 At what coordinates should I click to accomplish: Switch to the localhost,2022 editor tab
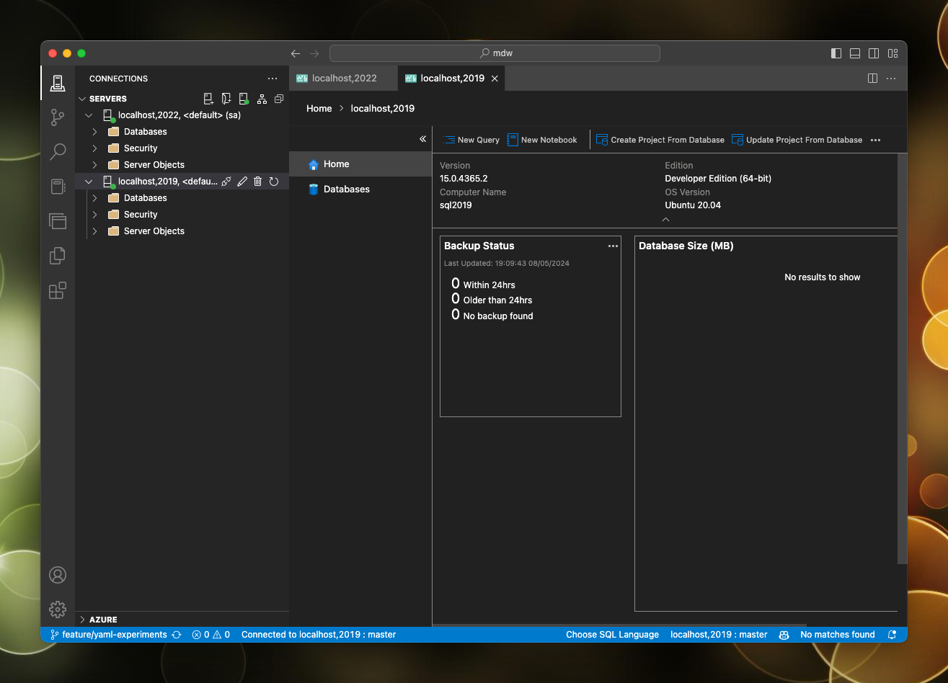(x=343, y=78)
